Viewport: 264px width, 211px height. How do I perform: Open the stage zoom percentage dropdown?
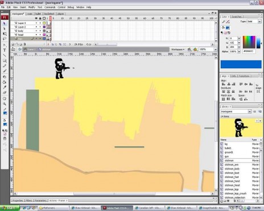tap(215, 49)
